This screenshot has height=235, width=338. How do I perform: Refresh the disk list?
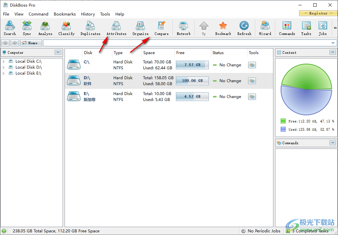point(244,28)
